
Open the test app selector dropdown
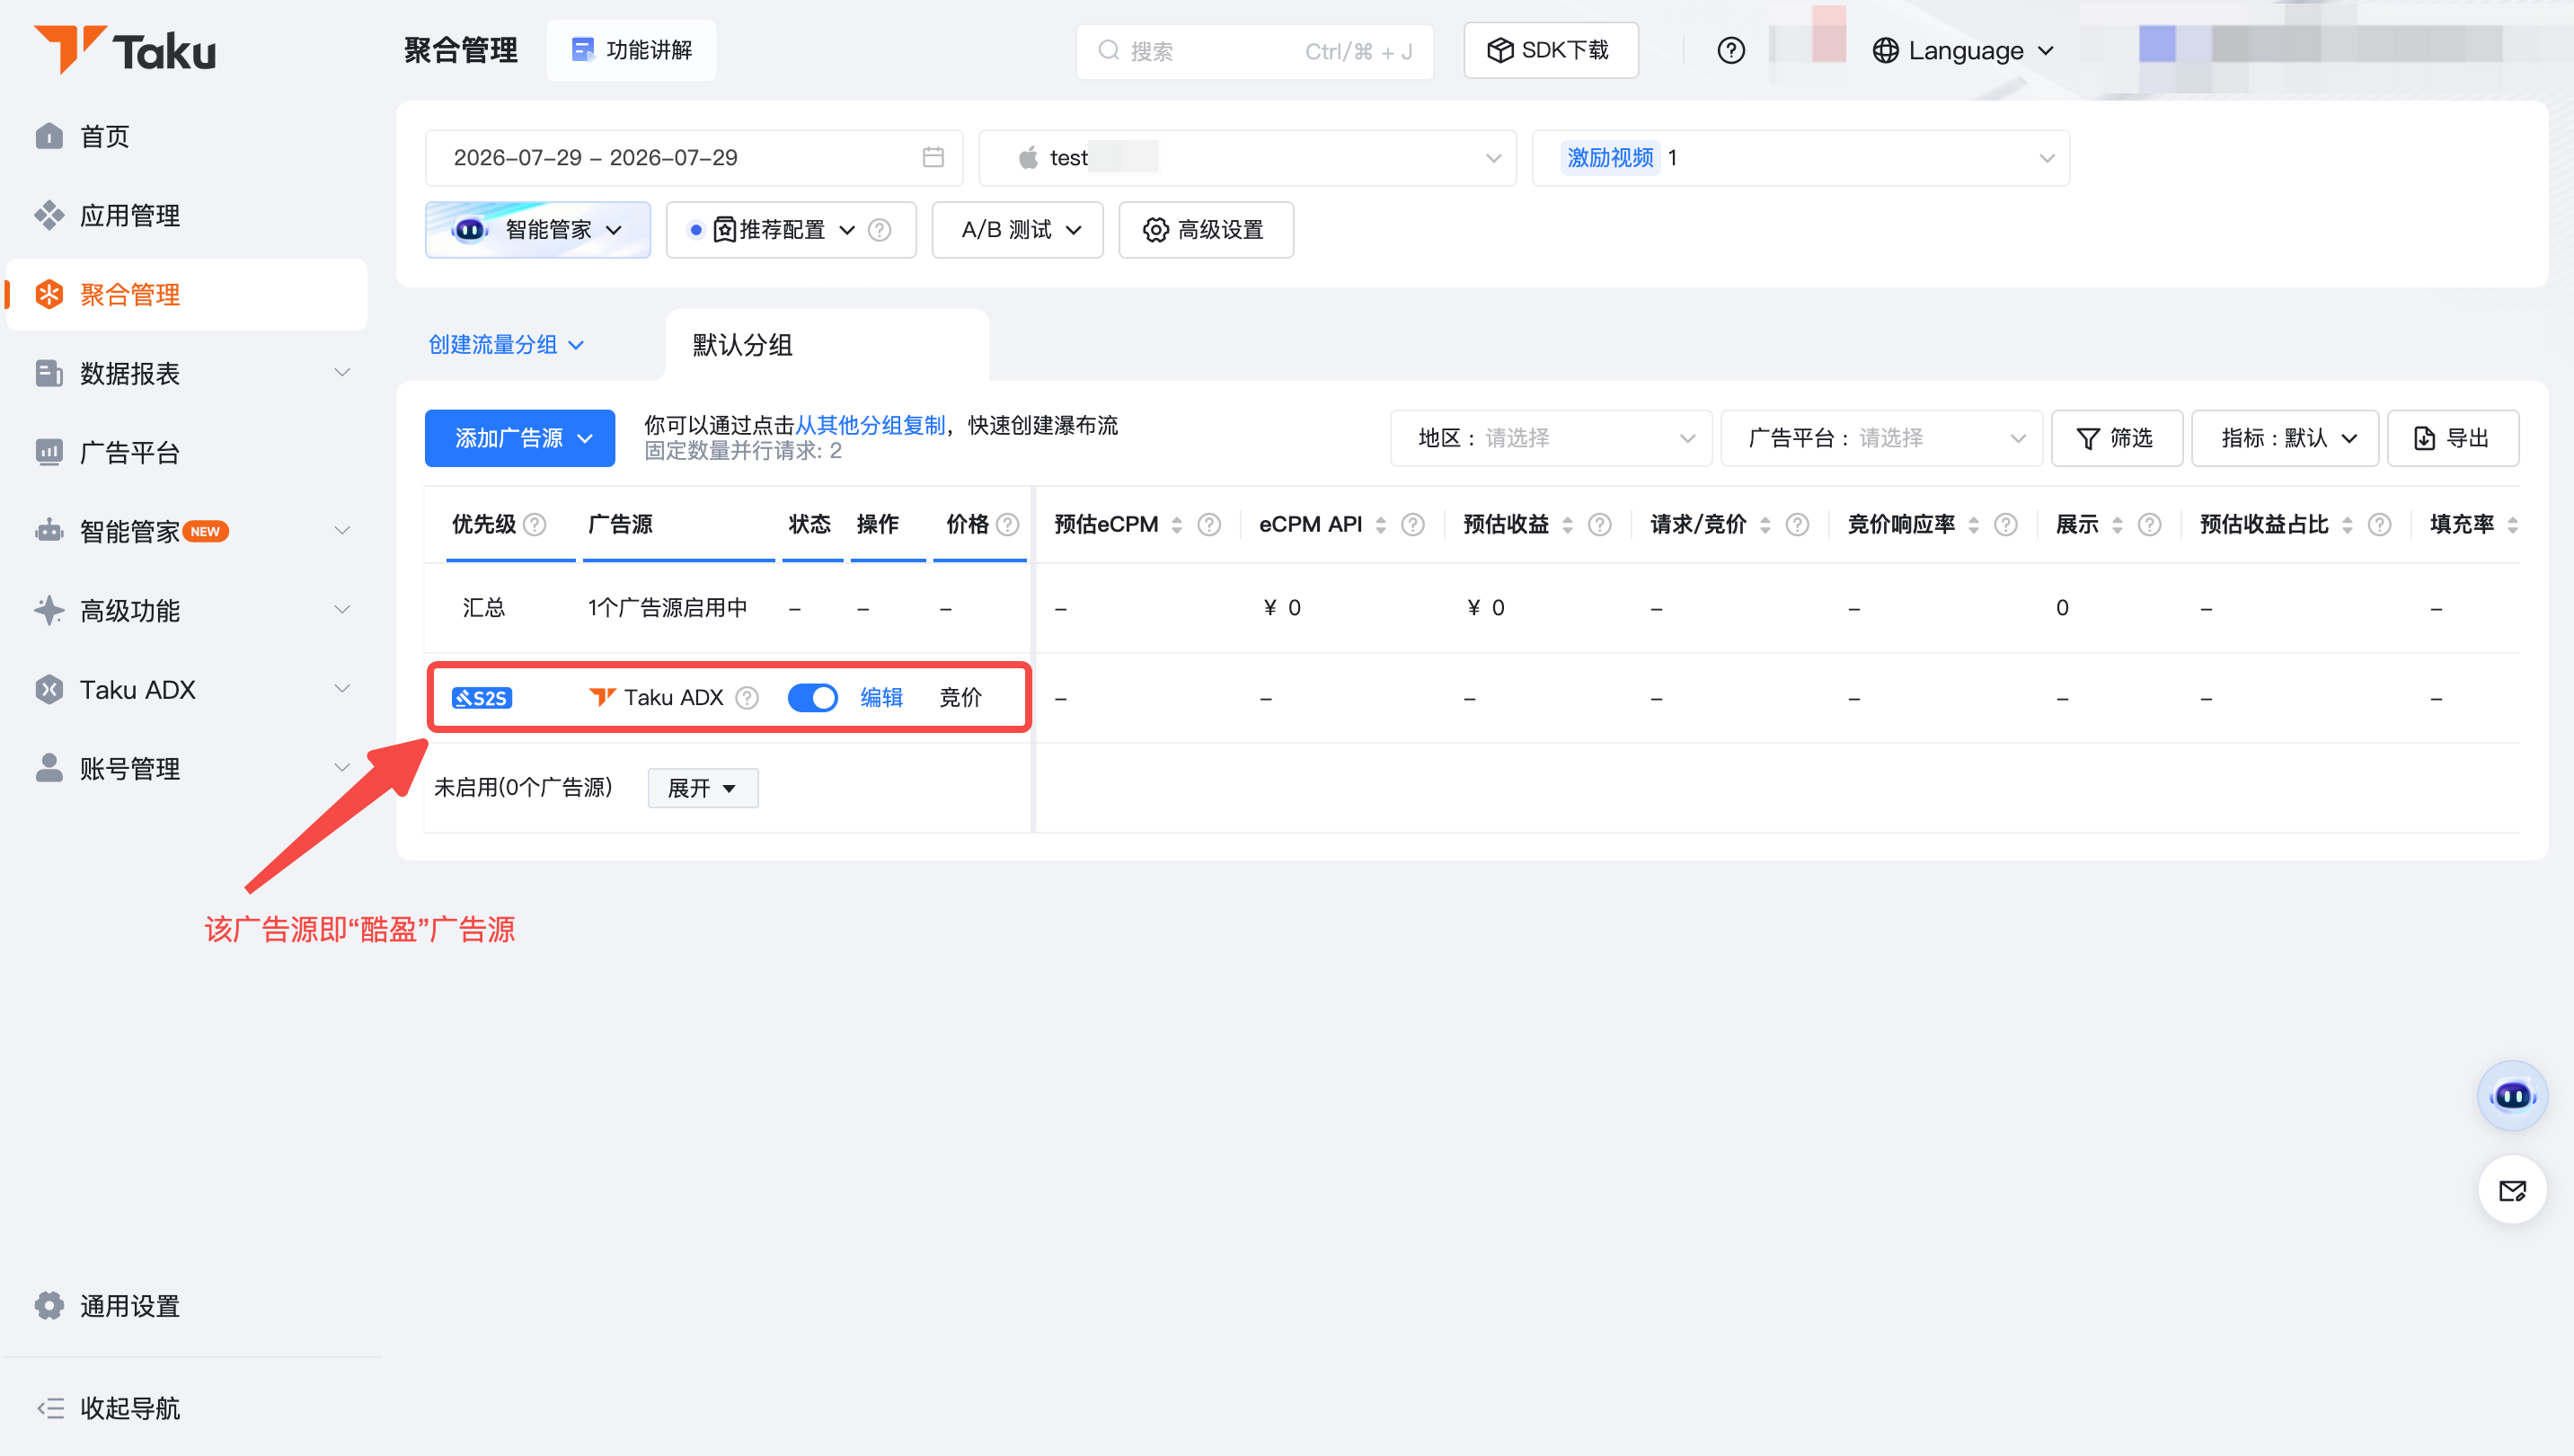pos(1246,157)
